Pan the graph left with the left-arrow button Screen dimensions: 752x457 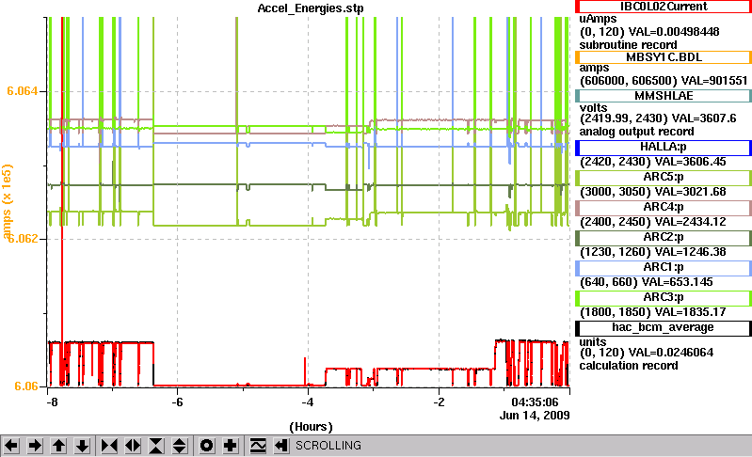click(x=11, y=446)
